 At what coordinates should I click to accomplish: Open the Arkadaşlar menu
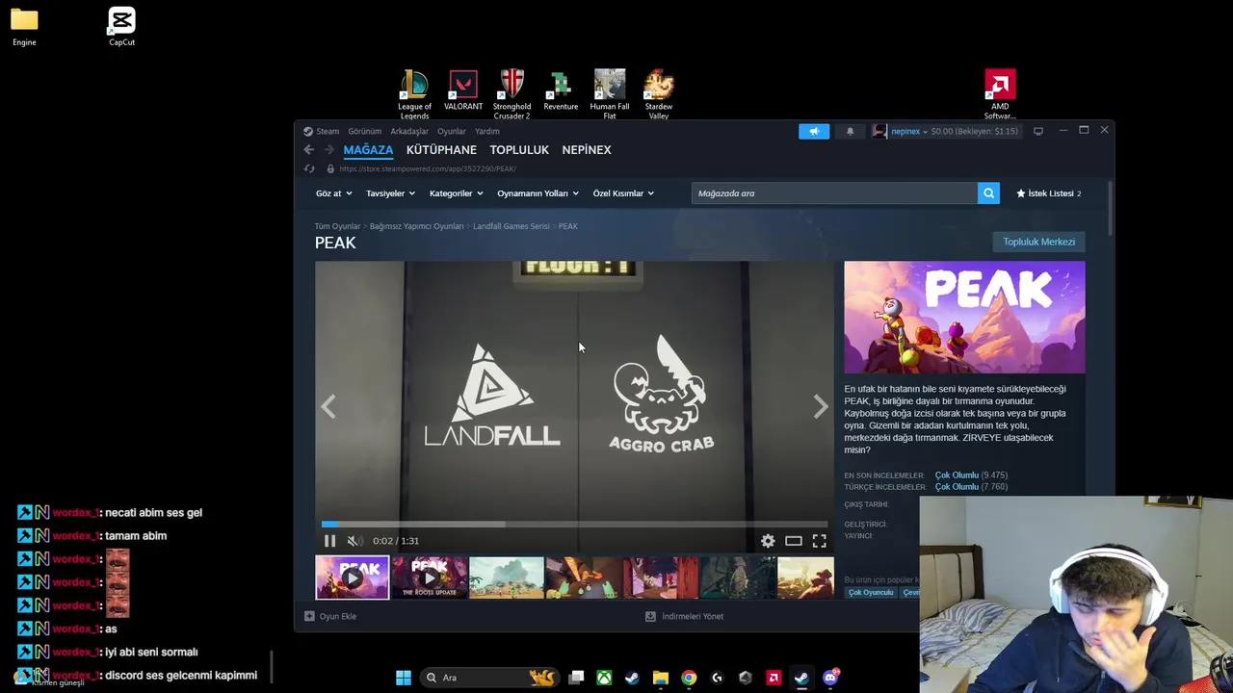(x=409, y=131)
